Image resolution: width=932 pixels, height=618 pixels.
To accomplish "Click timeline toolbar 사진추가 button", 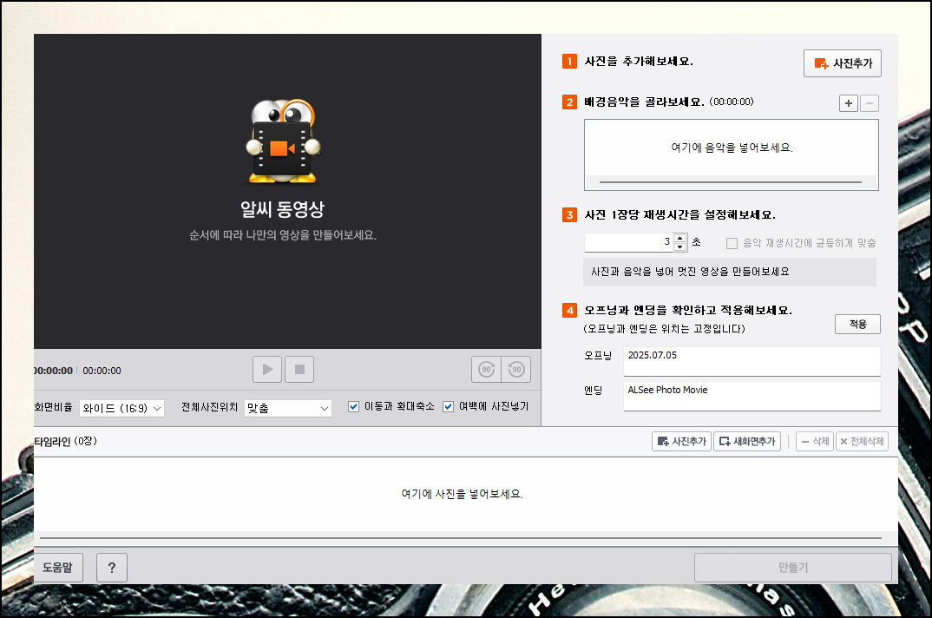I will [x=682, y=441].
